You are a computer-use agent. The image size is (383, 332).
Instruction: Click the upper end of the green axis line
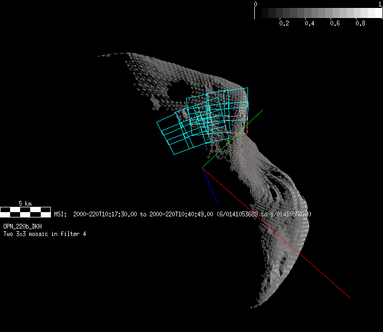[262, 111]
